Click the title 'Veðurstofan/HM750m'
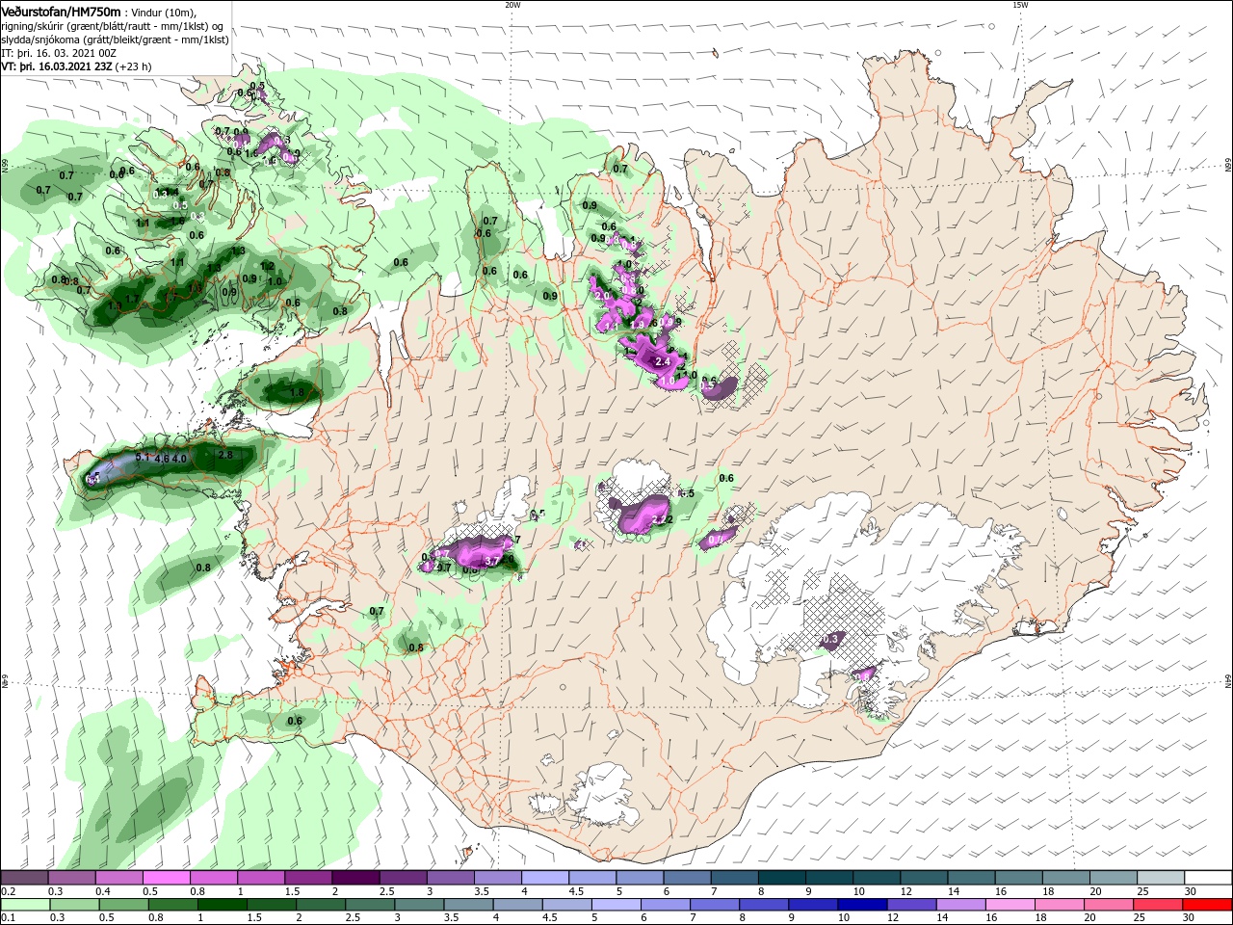 tap(61, 11)
